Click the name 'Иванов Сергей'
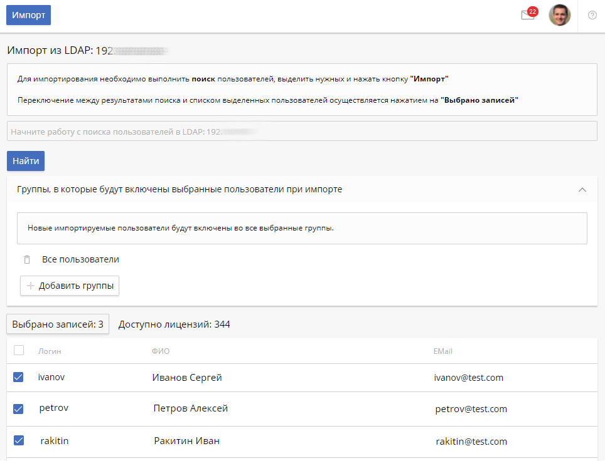The image size is (605, 461). 187,378
